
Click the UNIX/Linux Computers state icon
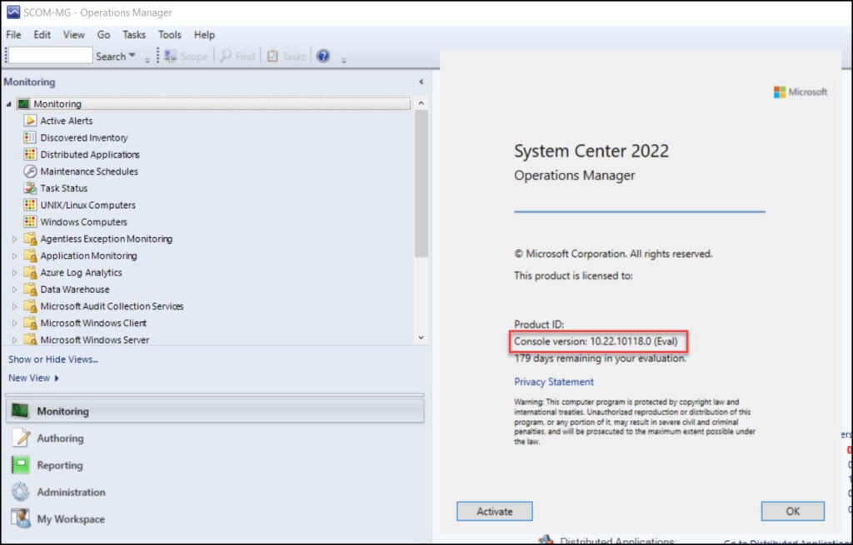coord(30,205)
